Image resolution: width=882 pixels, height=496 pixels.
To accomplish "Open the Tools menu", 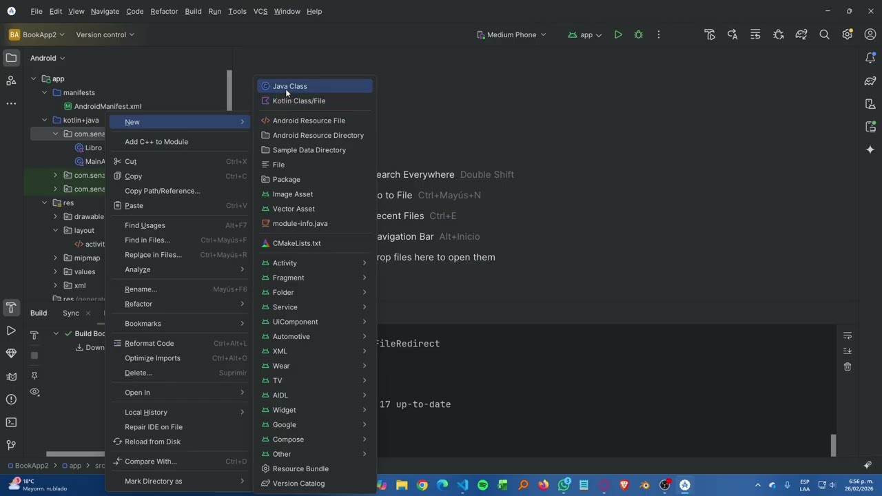I will [x=237, y=11].
